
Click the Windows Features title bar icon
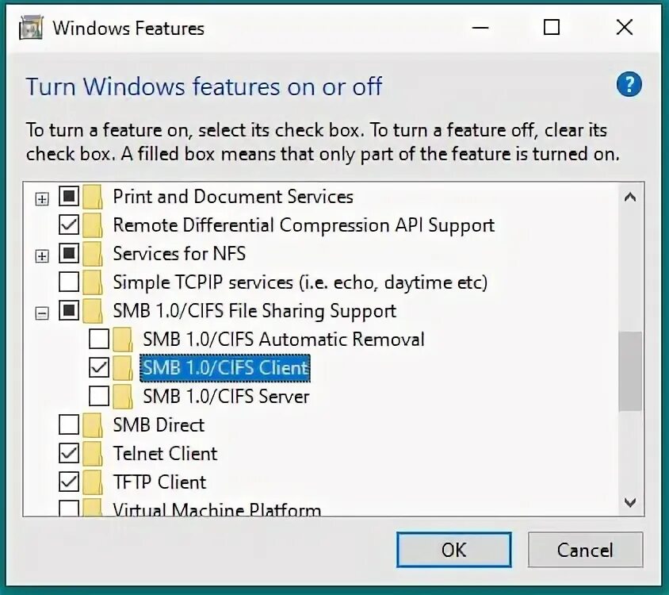[x=31, y=29]
